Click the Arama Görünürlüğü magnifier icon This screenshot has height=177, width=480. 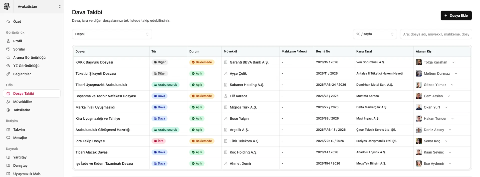coord(8,57)
